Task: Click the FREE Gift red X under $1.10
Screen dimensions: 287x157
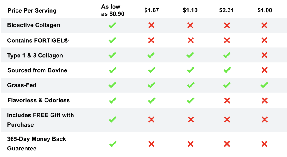Action: click(x=190, y=120)
